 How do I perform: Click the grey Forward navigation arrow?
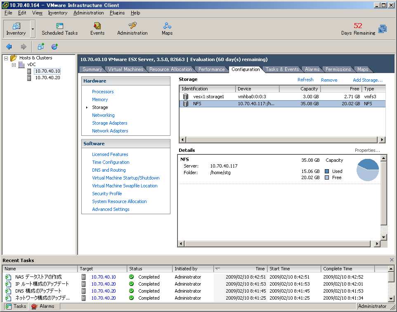pos(23,47)
